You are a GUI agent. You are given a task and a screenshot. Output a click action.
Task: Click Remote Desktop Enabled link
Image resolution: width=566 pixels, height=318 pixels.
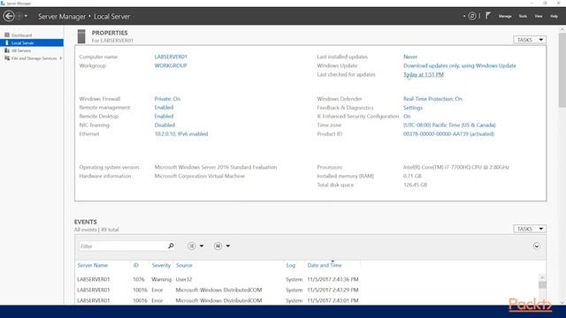164,116
